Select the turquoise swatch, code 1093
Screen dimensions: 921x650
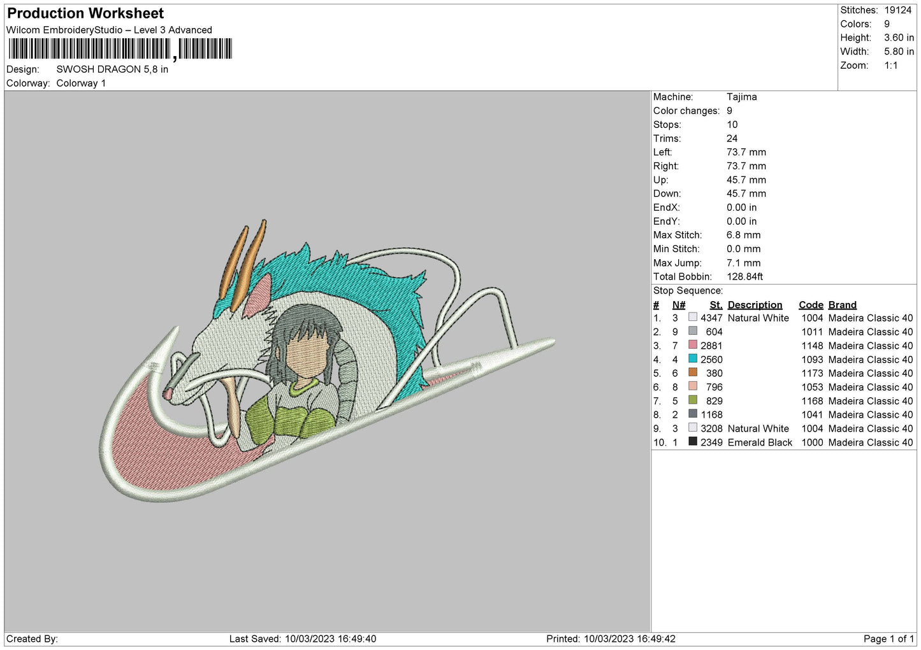[692, 359]
